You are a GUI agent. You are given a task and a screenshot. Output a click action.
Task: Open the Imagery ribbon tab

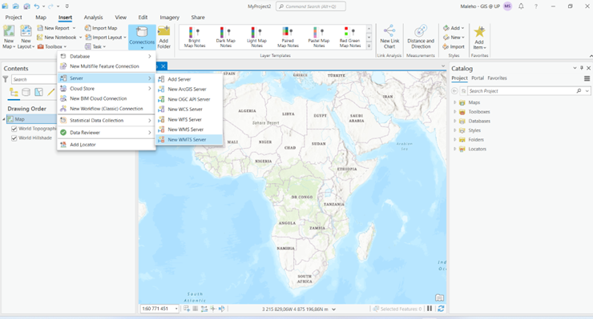pyautogui.click(x=169, y=18)
